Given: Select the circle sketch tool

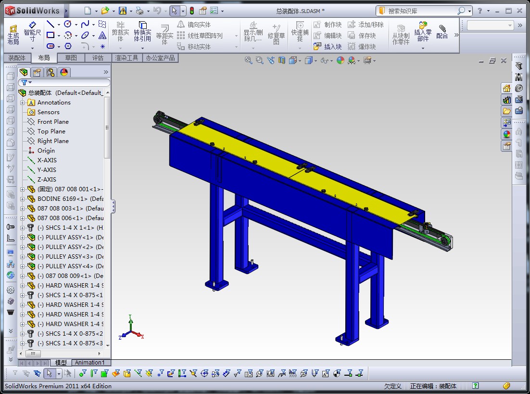Looking at the screenshot, I should point(68,24).
